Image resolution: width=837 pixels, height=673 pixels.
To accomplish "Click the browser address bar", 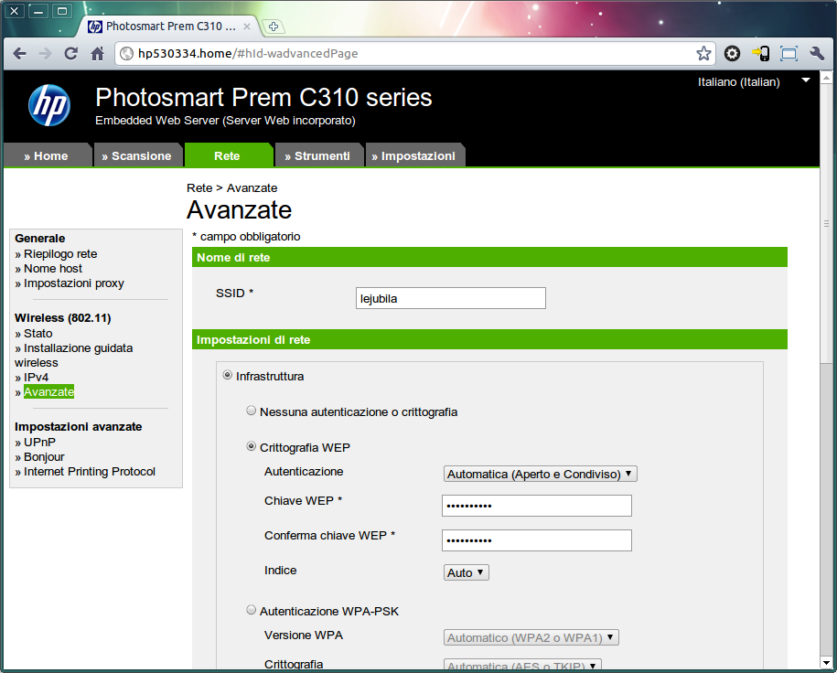I will [414, 53].
